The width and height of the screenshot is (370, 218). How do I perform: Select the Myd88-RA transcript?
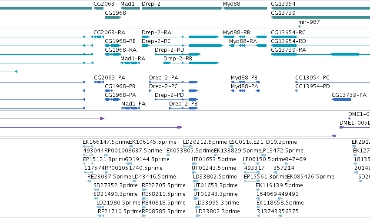coord(248,46)
